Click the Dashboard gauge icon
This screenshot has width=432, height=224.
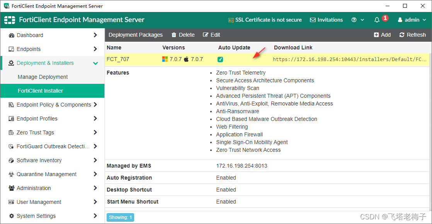[x=11, y=35]
